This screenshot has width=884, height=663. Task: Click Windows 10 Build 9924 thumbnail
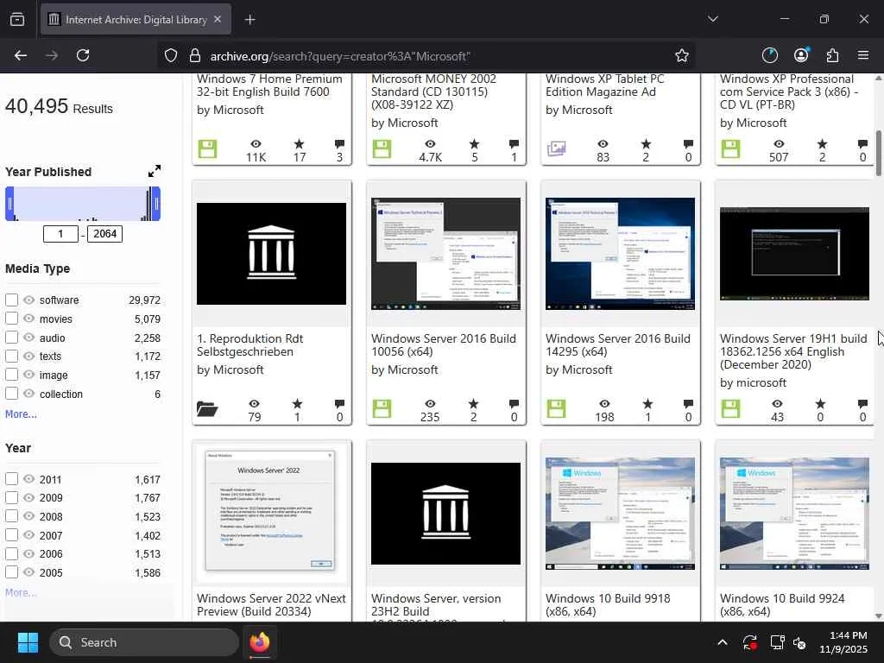point(794,514)
